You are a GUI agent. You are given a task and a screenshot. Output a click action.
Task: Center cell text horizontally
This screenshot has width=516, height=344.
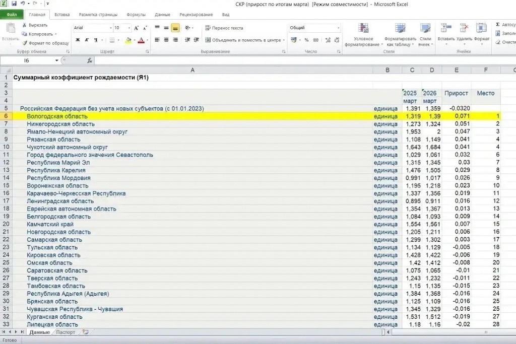[x=166, y=40]
